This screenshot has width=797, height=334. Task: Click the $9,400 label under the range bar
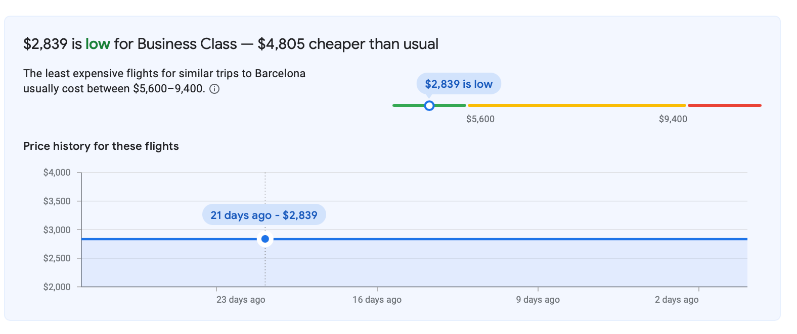click(673, 119)
